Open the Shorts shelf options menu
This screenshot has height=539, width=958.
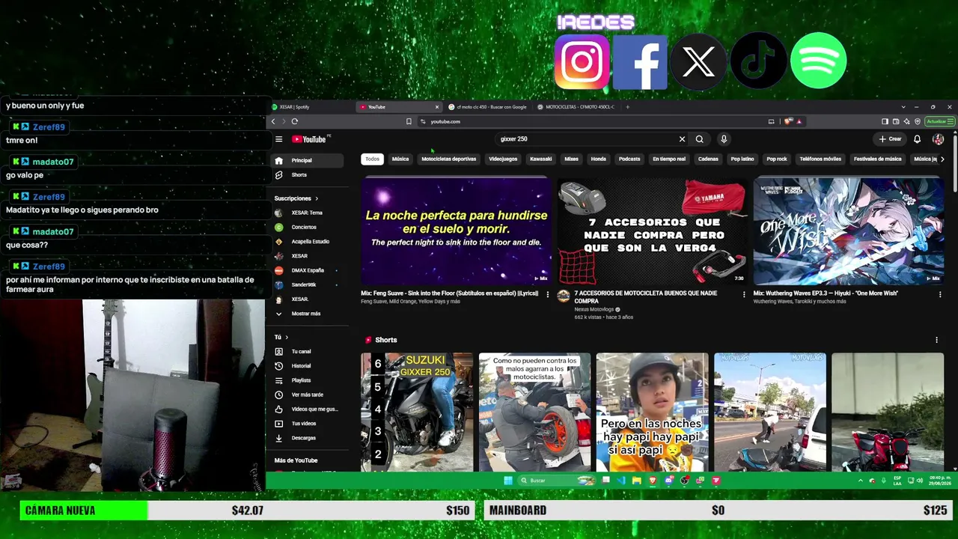pos(936,340)
